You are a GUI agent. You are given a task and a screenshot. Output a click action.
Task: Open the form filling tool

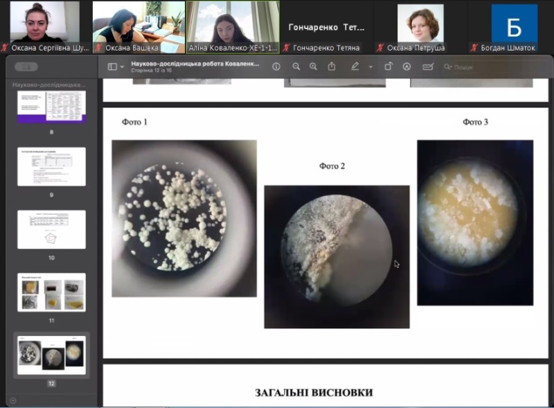click(427, 66)
